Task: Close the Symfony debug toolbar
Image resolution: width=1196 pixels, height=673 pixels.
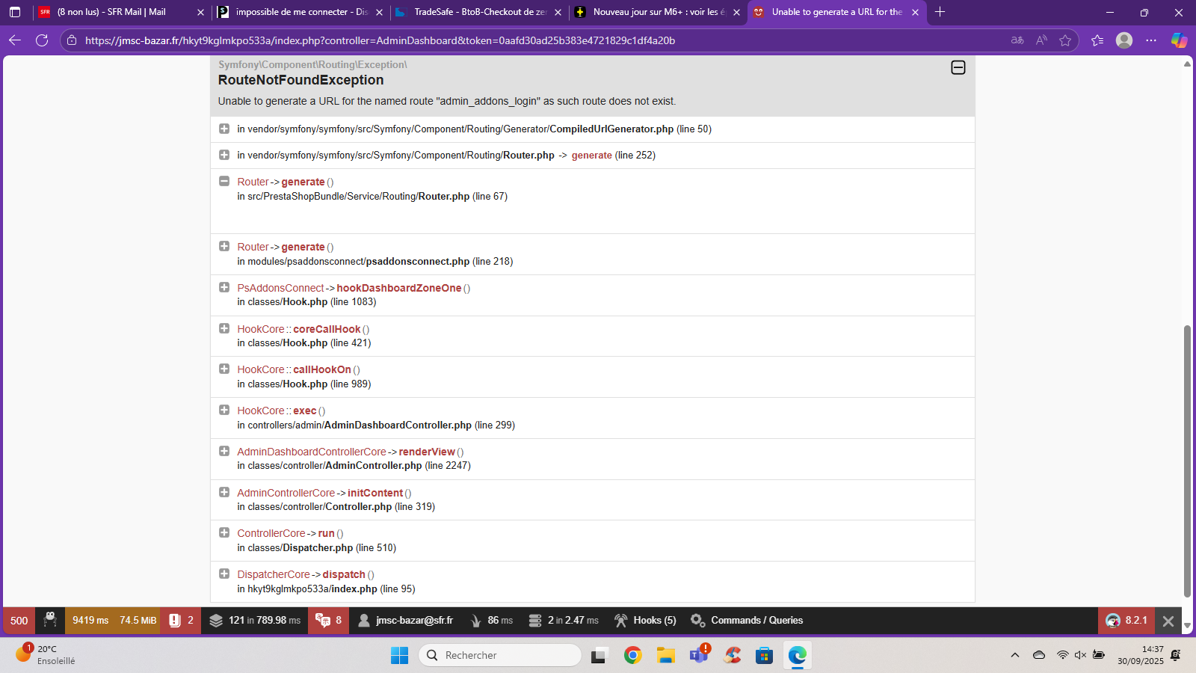Action: [x=1168, y=621]
